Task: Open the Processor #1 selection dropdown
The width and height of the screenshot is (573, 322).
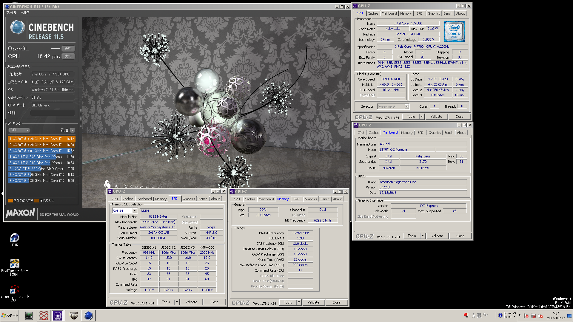Action: click(406, 107)
